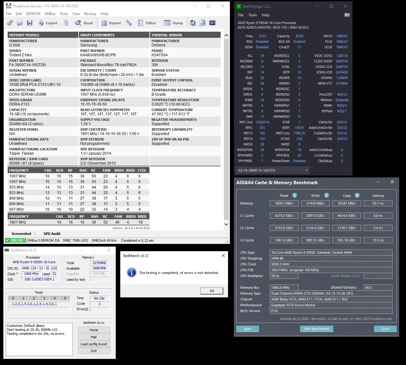Viewport: 406px width, 365px height.
Task: Click the Save button in AIDA64 benchmark
Action: pyautogui.click(x=248, y=329)
